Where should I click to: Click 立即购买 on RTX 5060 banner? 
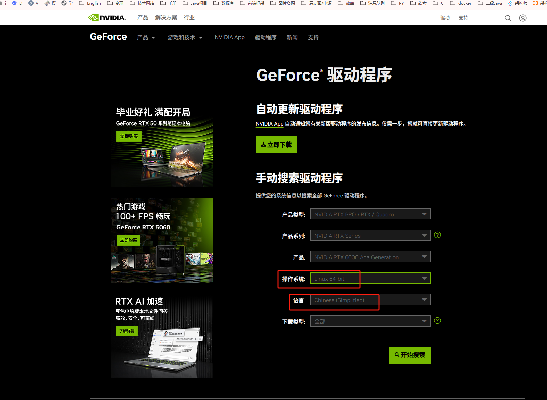[128, 240]
